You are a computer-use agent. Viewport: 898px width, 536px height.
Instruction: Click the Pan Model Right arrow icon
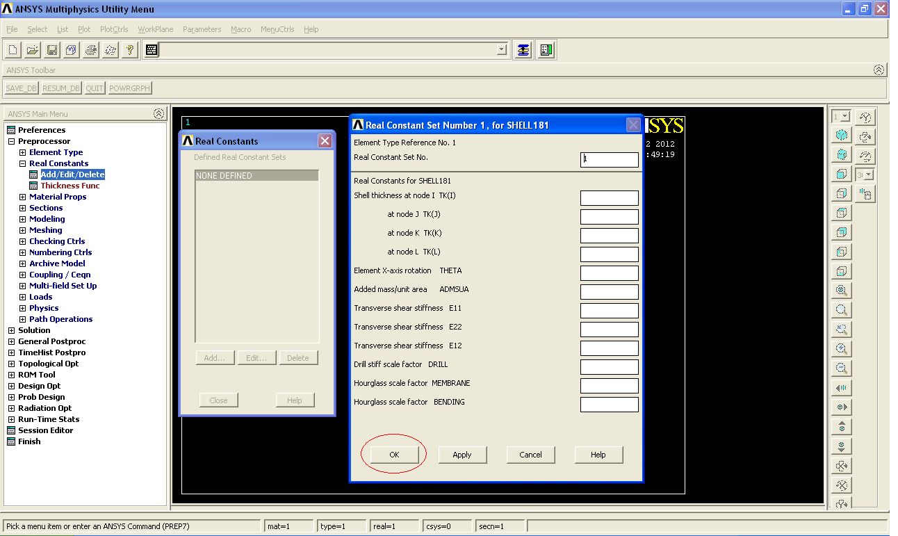[x=842, y=407]
